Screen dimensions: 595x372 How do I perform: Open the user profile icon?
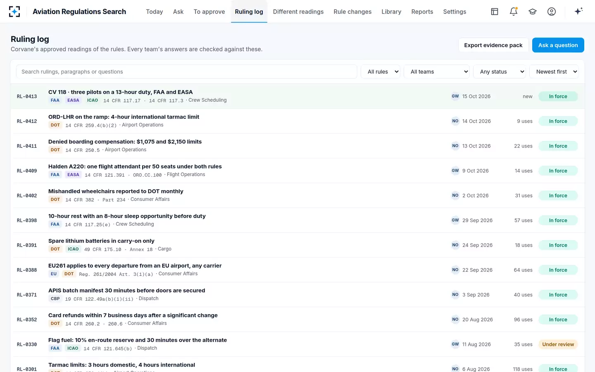coord(552,12)
